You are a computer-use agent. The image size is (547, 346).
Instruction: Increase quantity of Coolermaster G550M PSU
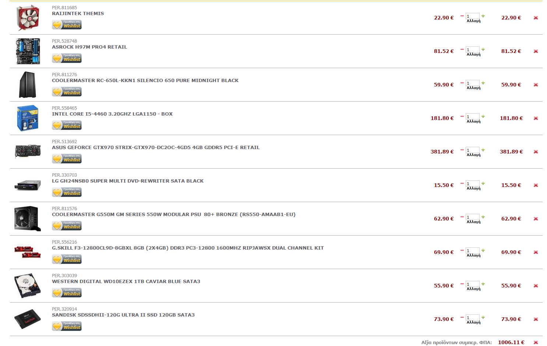click(x=483, y=217)
